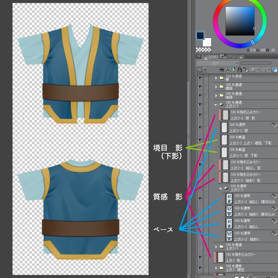278x278 pixels.
Task: Click lock icon on 上衣2-2 袖なし layer
Action: pos(274,221)
